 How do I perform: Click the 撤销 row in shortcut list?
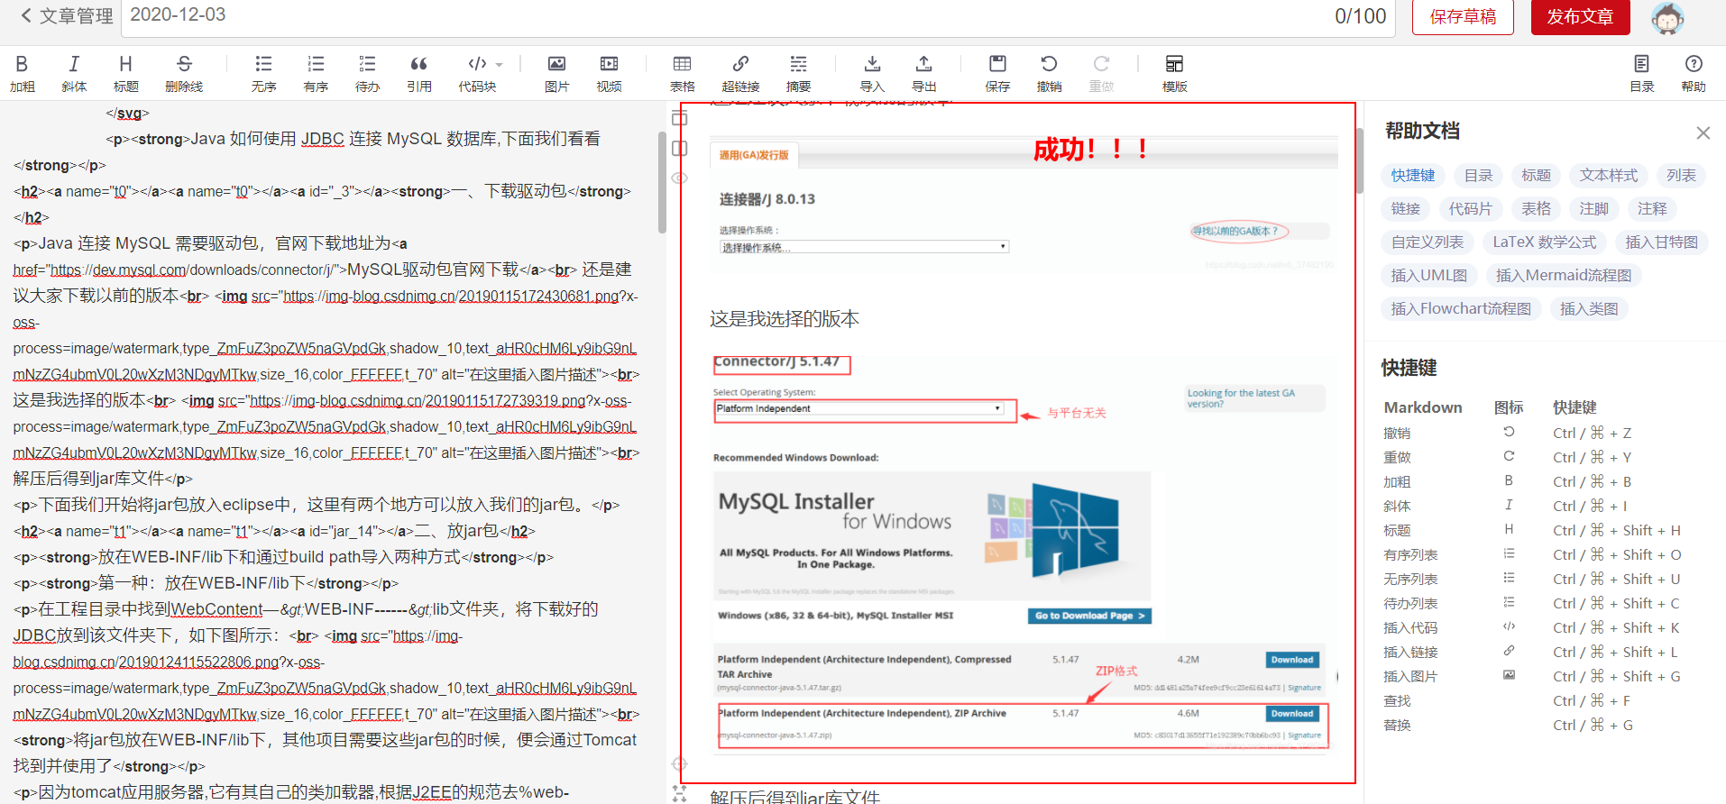(x=1533, y=434)
